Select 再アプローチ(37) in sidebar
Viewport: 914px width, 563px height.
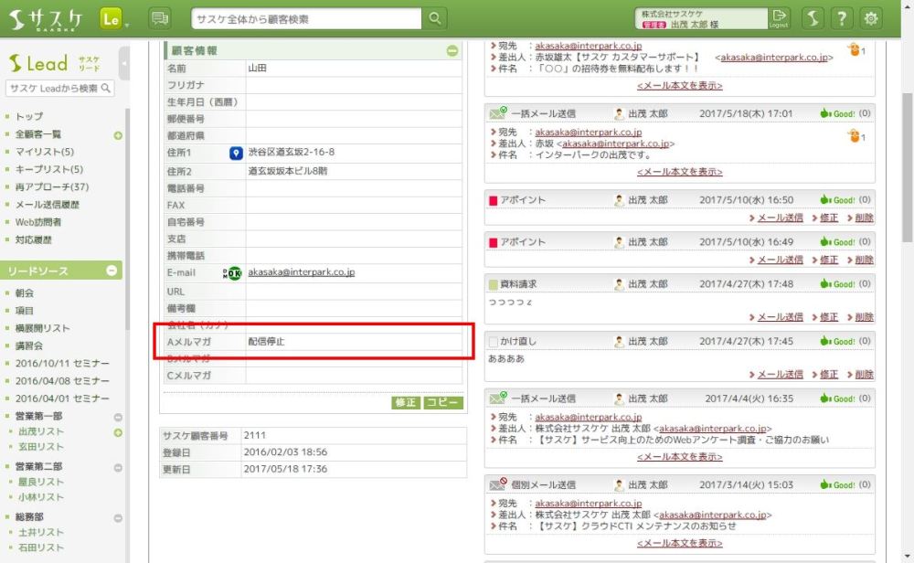[52, 187]
